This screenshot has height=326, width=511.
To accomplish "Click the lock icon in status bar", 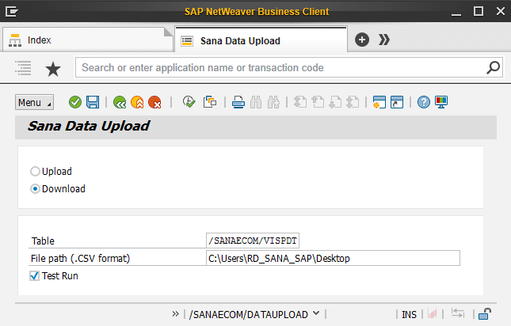I will point(485,314).
